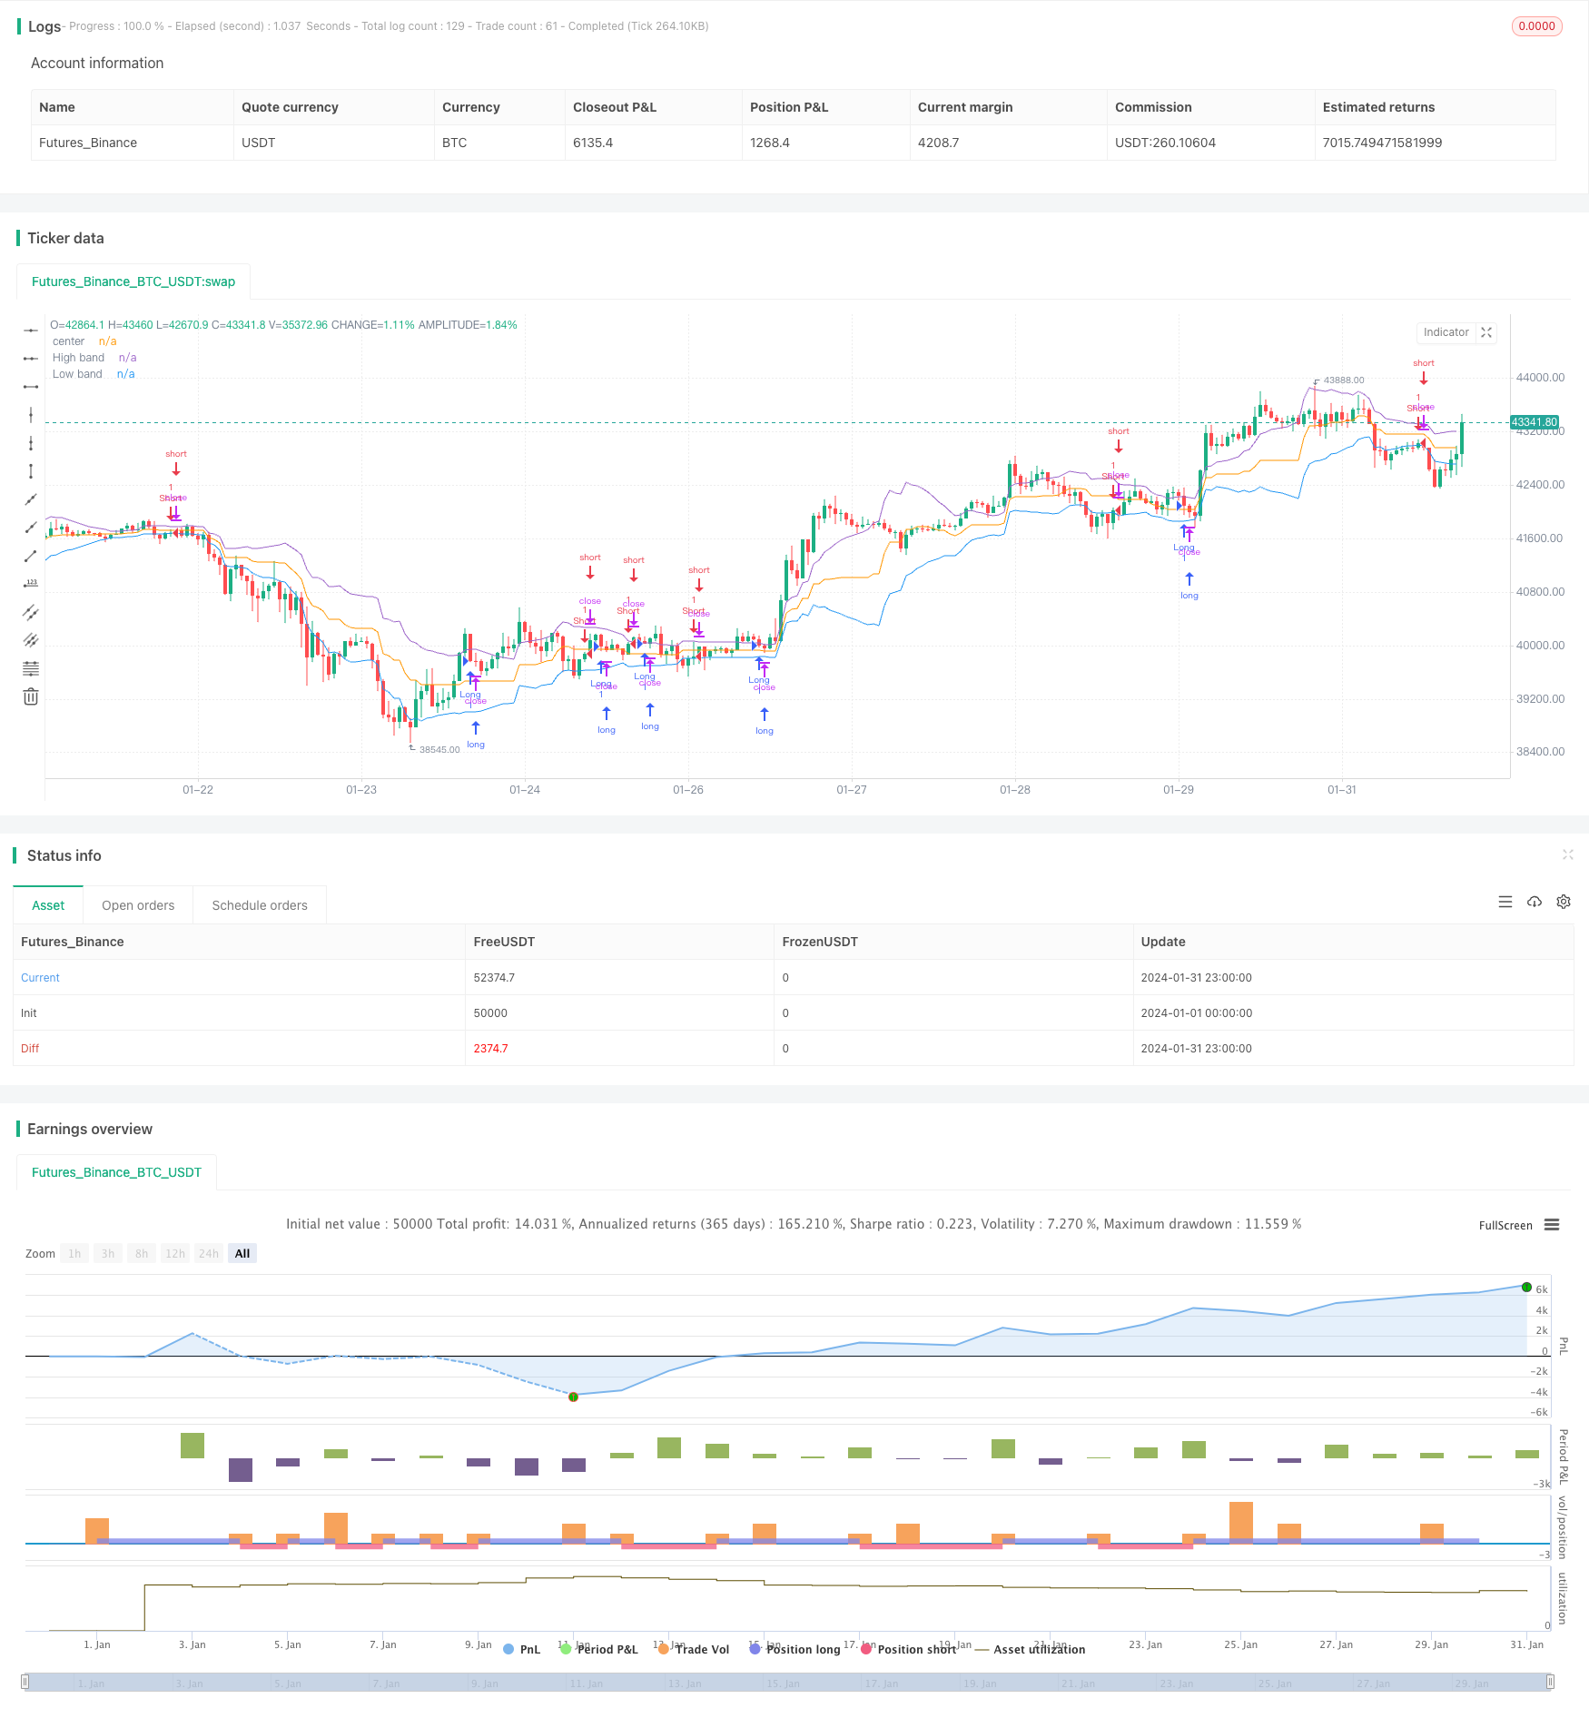Switch to the Schedule orders tab

pos(260,905)
